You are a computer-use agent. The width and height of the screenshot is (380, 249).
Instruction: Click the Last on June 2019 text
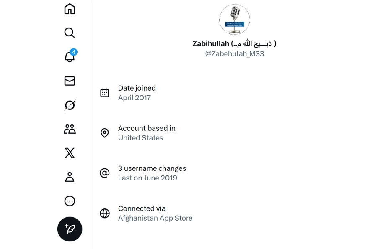pos(147,178)
